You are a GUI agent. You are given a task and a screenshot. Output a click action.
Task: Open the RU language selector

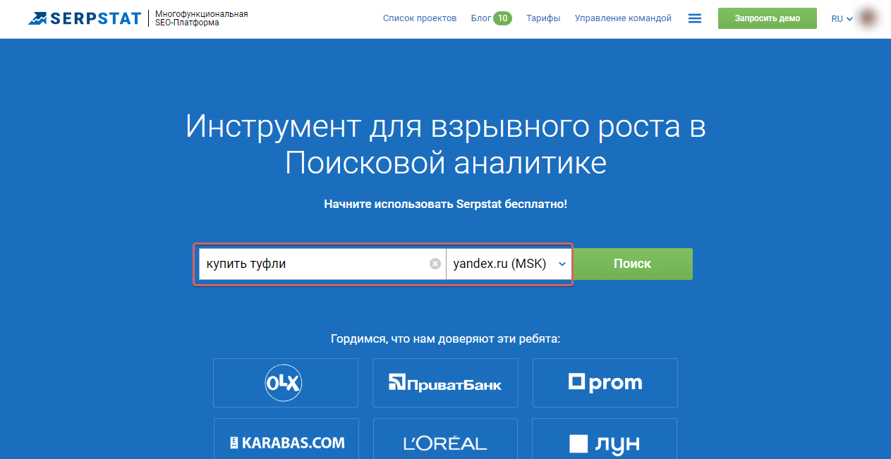coord(842,18)
